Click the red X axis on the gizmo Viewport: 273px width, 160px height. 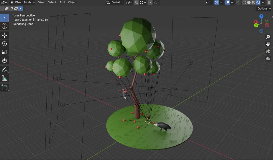click(x=256, y=22)
